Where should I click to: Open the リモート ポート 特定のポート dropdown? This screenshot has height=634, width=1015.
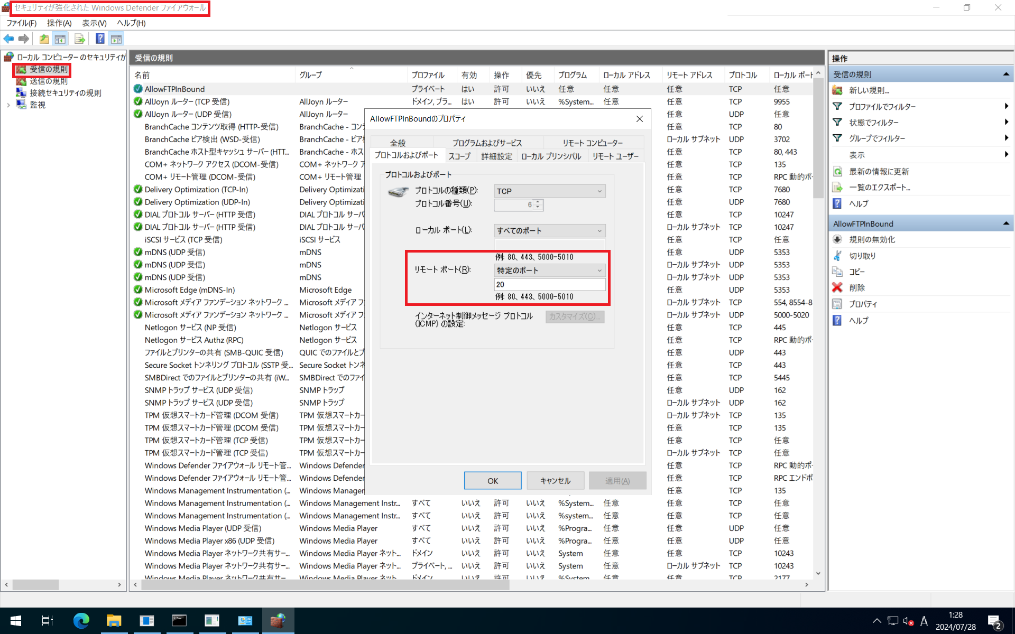coord(549,271)
